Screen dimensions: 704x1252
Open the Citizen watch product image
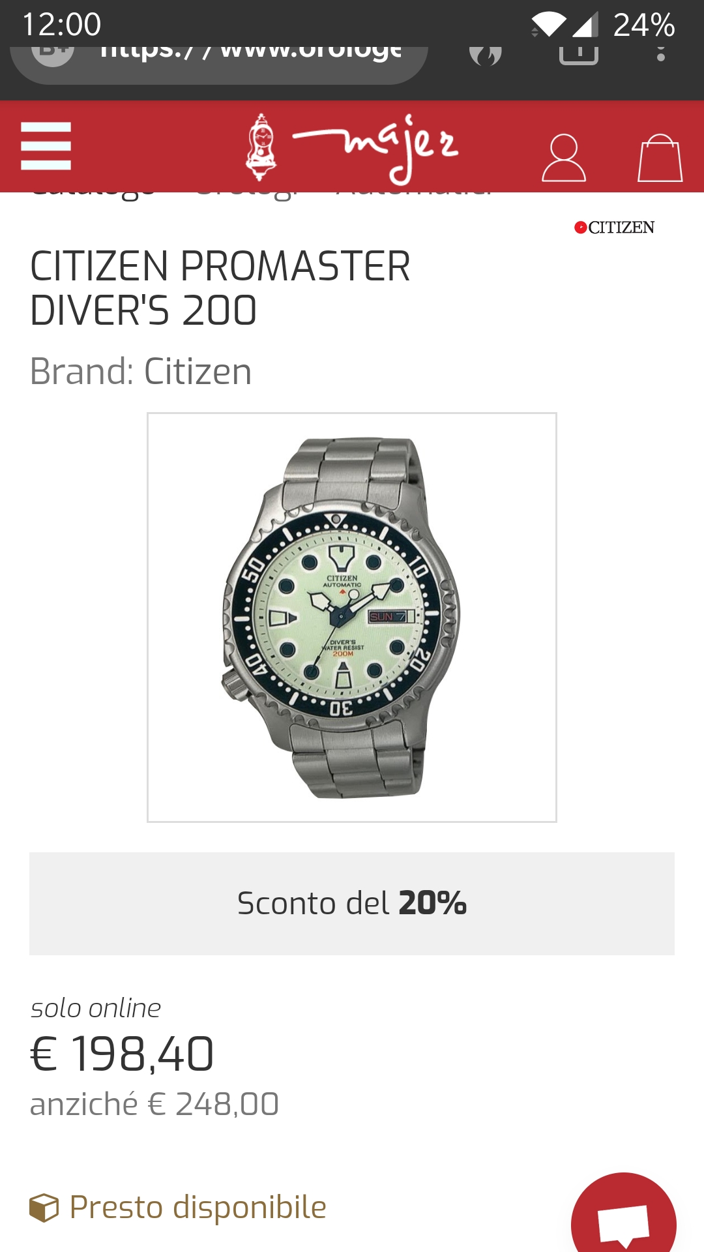point(352,618)
